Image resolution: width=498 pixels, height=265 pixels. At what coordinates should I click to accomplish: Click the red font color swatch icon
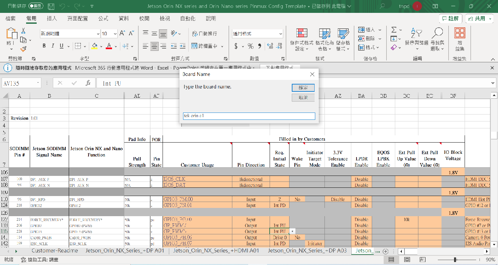point(109,46)
